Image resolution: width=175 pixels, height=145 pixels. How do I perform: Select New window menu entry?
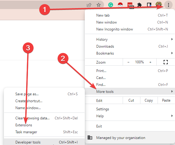[x=130, y=22]
